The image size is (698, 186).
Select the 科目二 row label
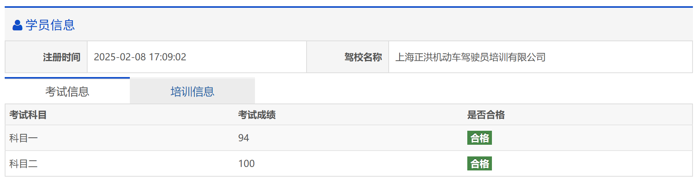pos(23,164)
